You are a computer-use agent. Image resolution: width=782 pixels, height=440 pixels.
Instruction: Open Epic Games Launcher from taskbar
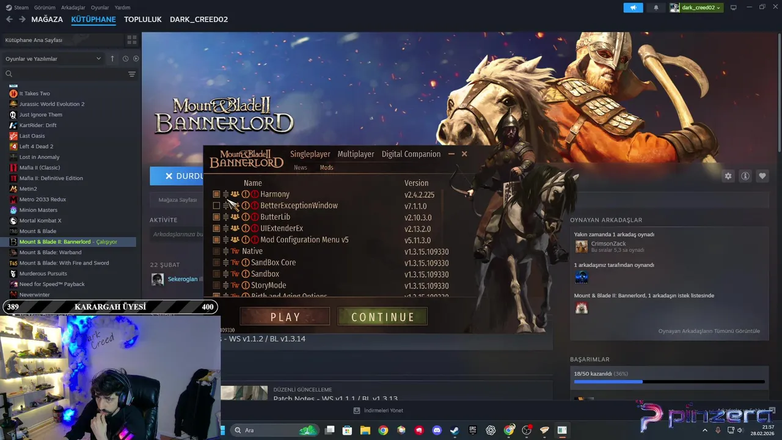click(x=473, y=430)
